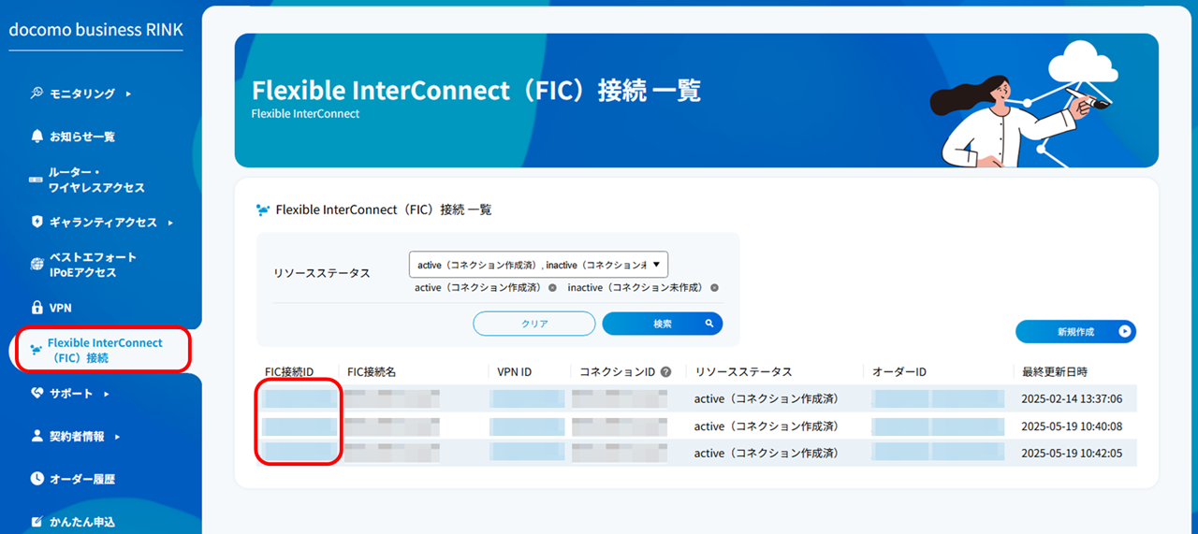The image size is (1198, 534).
Task: Click the docomo business RINK logo
Action: tap(96, 30)
